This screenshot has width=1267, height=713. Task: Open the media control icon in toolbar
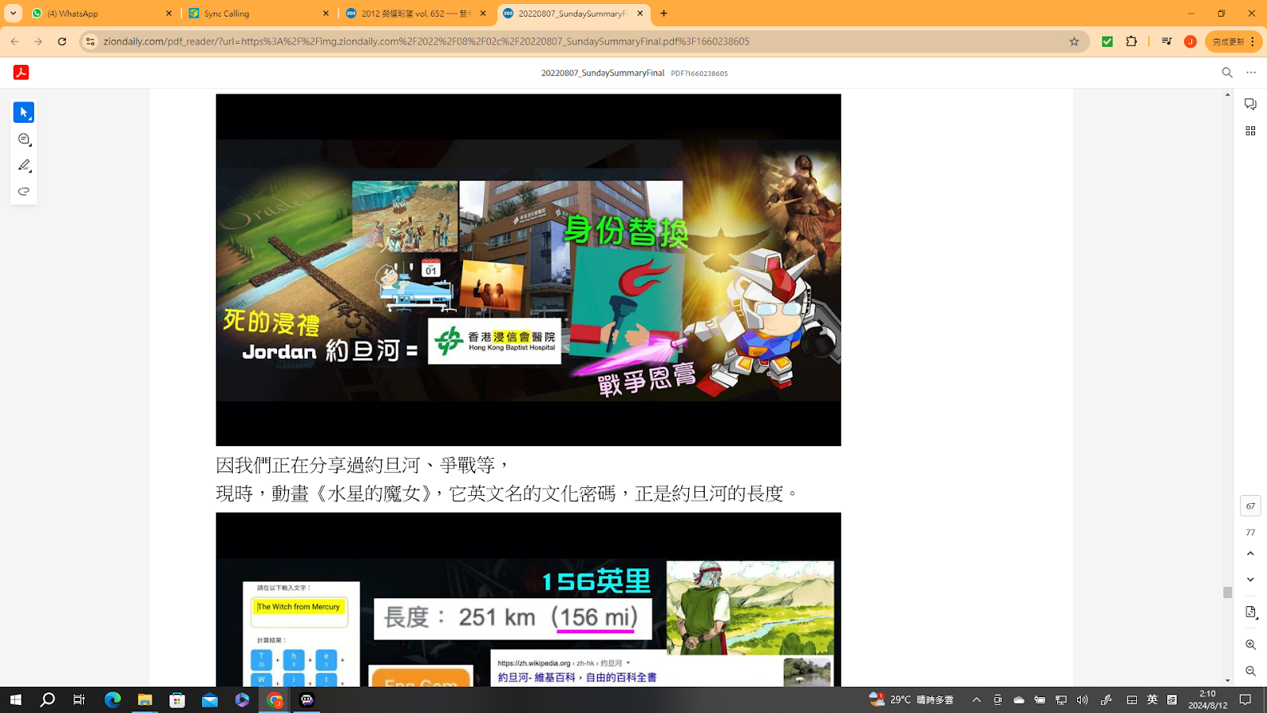coord(1166,41)
